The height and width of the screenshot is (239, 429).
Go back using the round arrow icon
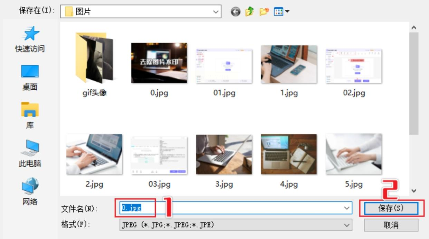[236, 12]
